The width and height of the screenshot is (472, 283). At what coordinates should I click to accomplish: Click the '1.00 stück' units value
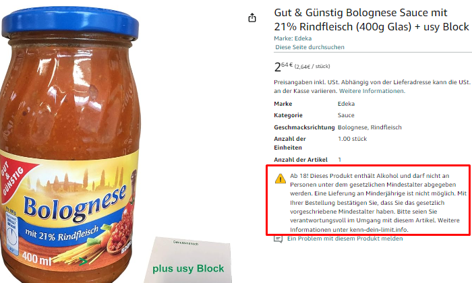click(352, 139)
